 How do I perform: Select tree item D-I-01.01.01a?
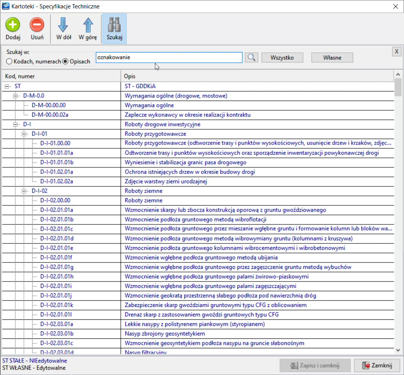click(x=57, y=153)
